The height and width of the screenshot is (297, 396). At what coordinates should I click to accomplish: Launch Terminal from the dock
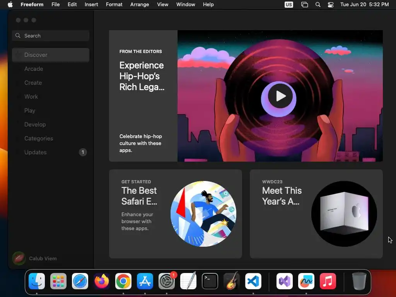(x=210, y=281)
